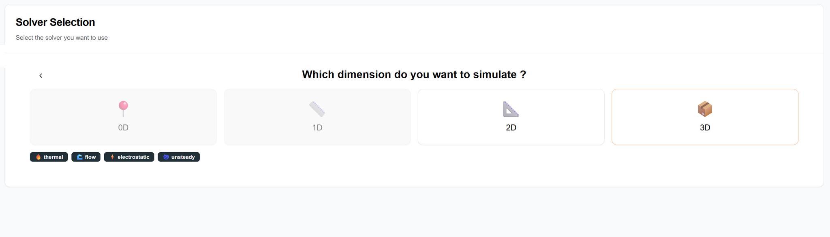Click the cardboard box 3D icon
Viewport: 830px width, 237px height.
coord(705,109)
